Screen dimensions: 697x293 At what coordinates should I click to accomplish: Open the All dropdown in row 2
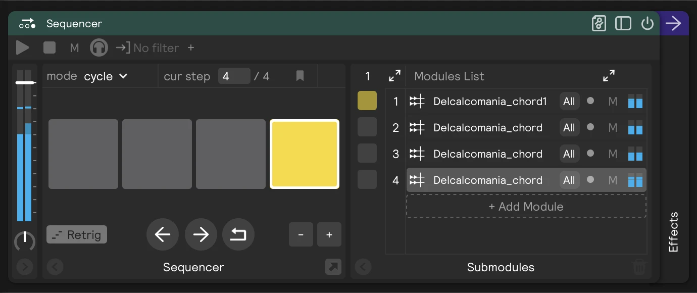tap(569, 128)
